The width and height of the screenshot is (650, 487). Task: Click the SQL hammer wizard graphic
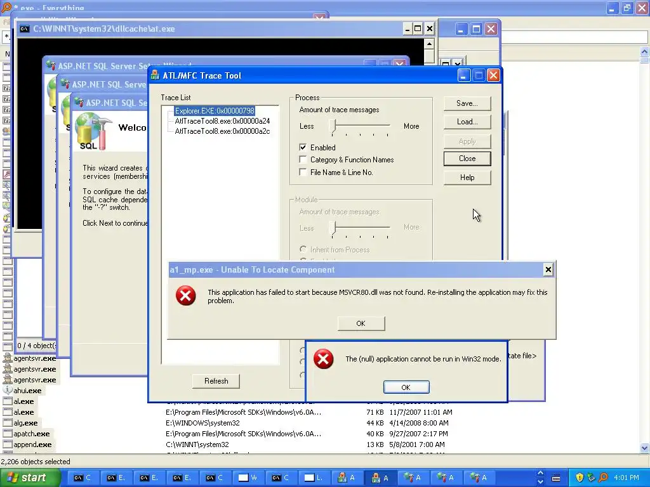click(x=94, y=131)
